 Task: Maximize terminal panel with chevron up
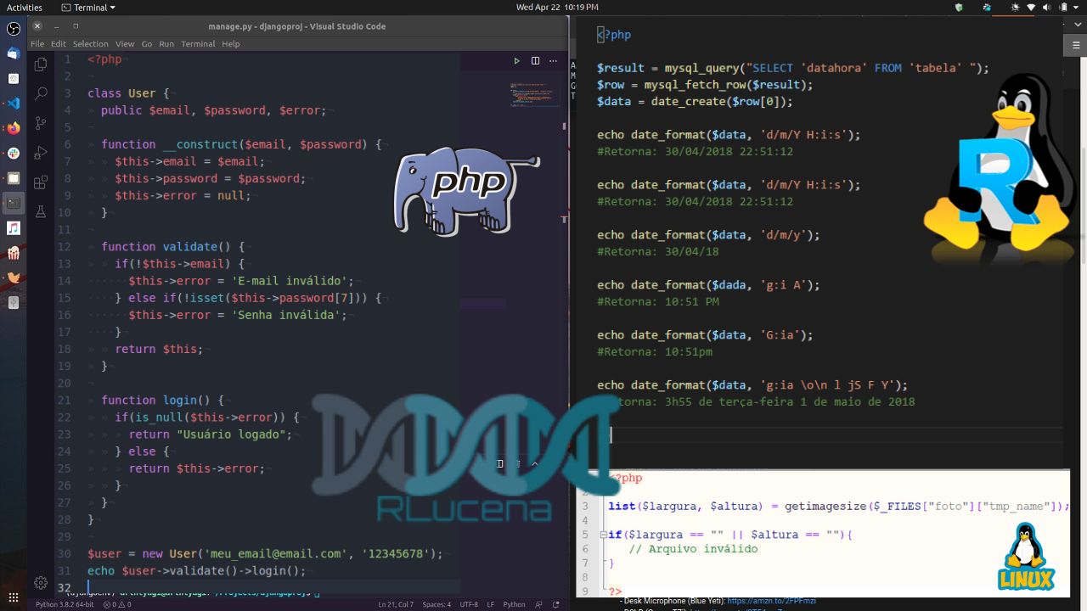[x=535, y=464]
